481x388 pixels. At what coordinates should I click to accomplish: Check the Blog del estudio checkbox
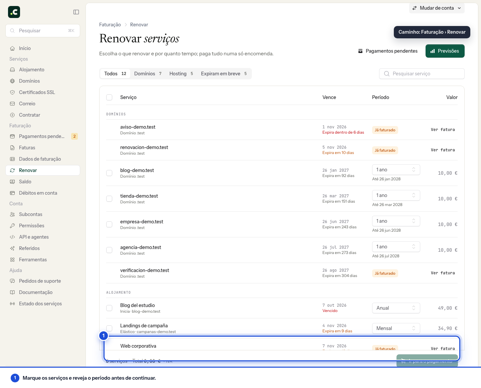(x=109, y=308)
